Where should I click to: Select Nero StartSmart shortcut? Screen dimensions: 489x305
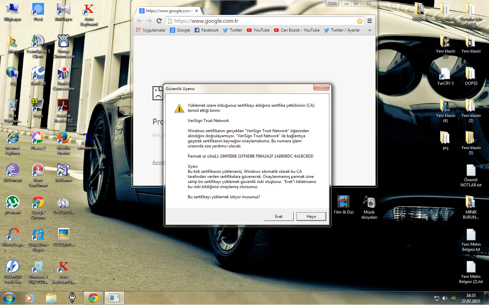coord(38,175)
